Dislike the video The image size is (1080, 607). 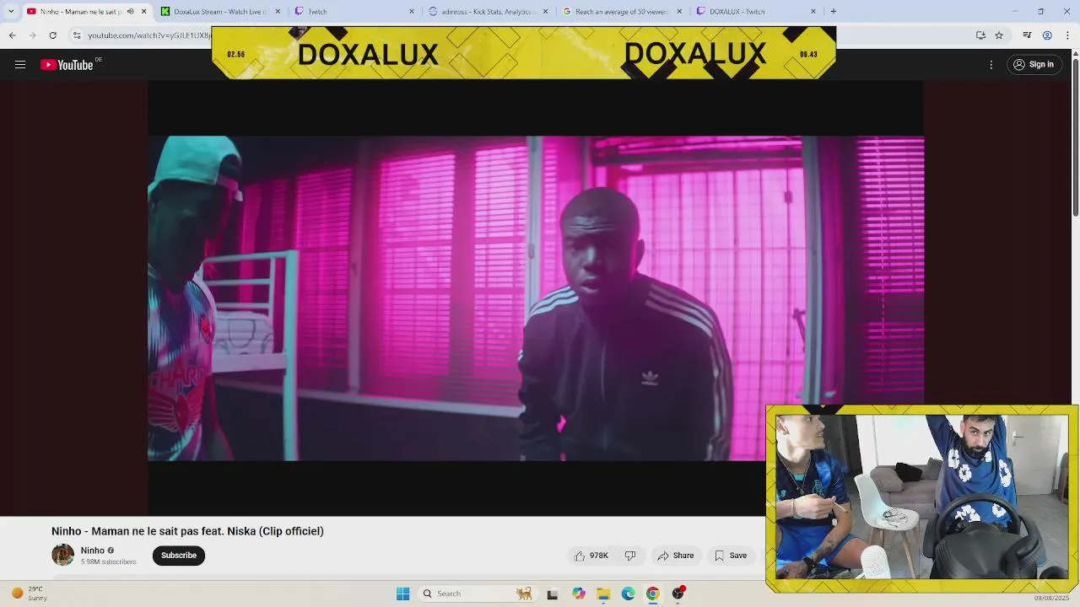pos(630,556)
